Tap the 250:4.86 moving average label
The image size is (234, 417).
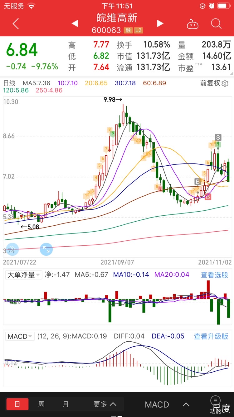(49, 90)
